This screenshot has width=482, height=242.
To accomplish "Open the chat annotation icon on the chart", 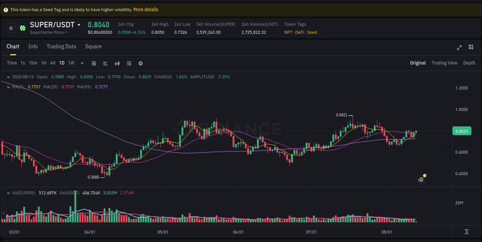I will (x=420, y=179).
